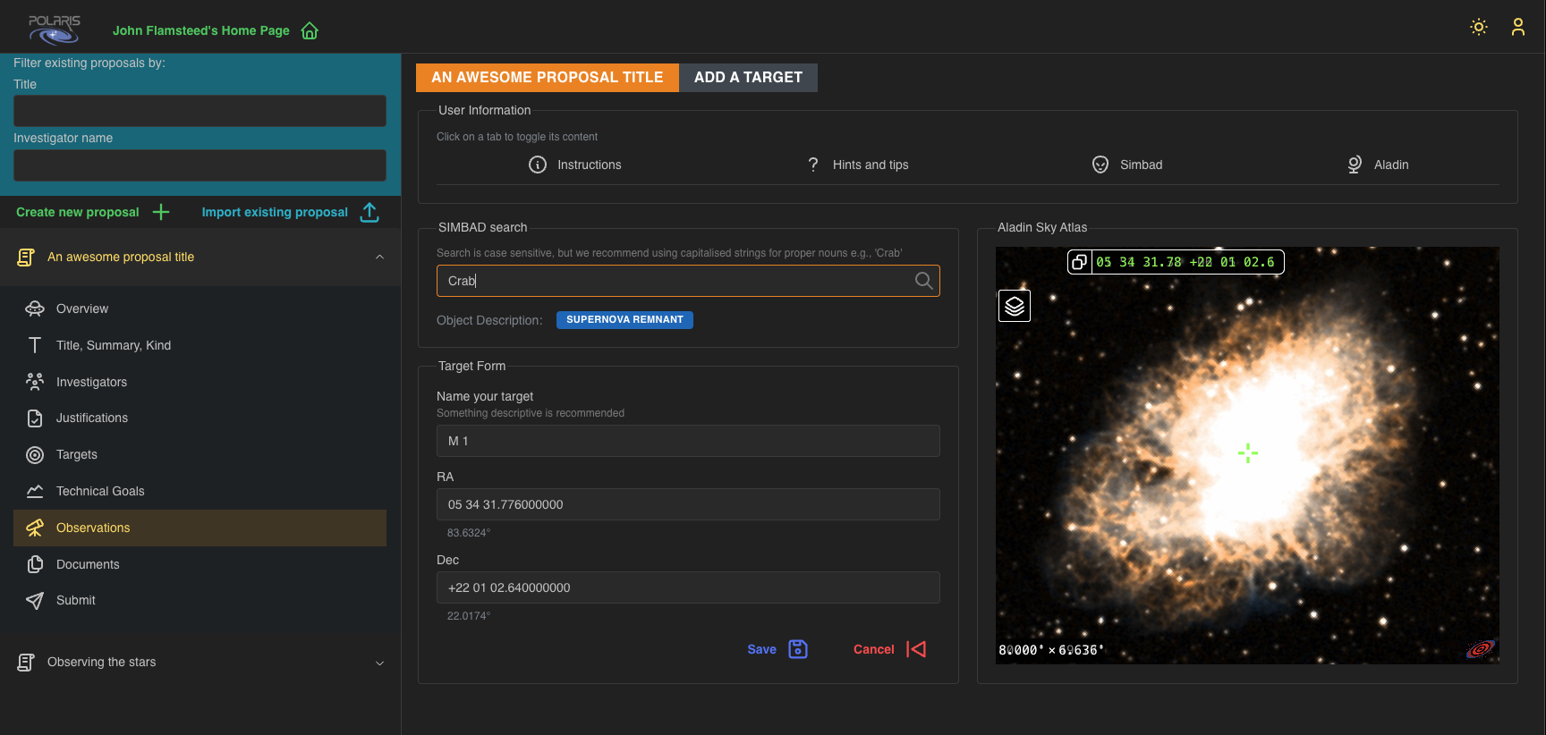The height and width of the screenshot is (735, 1546).
Task: Select the An Awesome Proposal Title tab
Action: (547, 78)
